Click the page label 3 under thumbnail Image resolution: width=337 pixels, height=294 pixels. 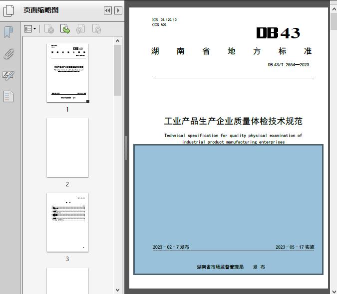coord(67,259)
